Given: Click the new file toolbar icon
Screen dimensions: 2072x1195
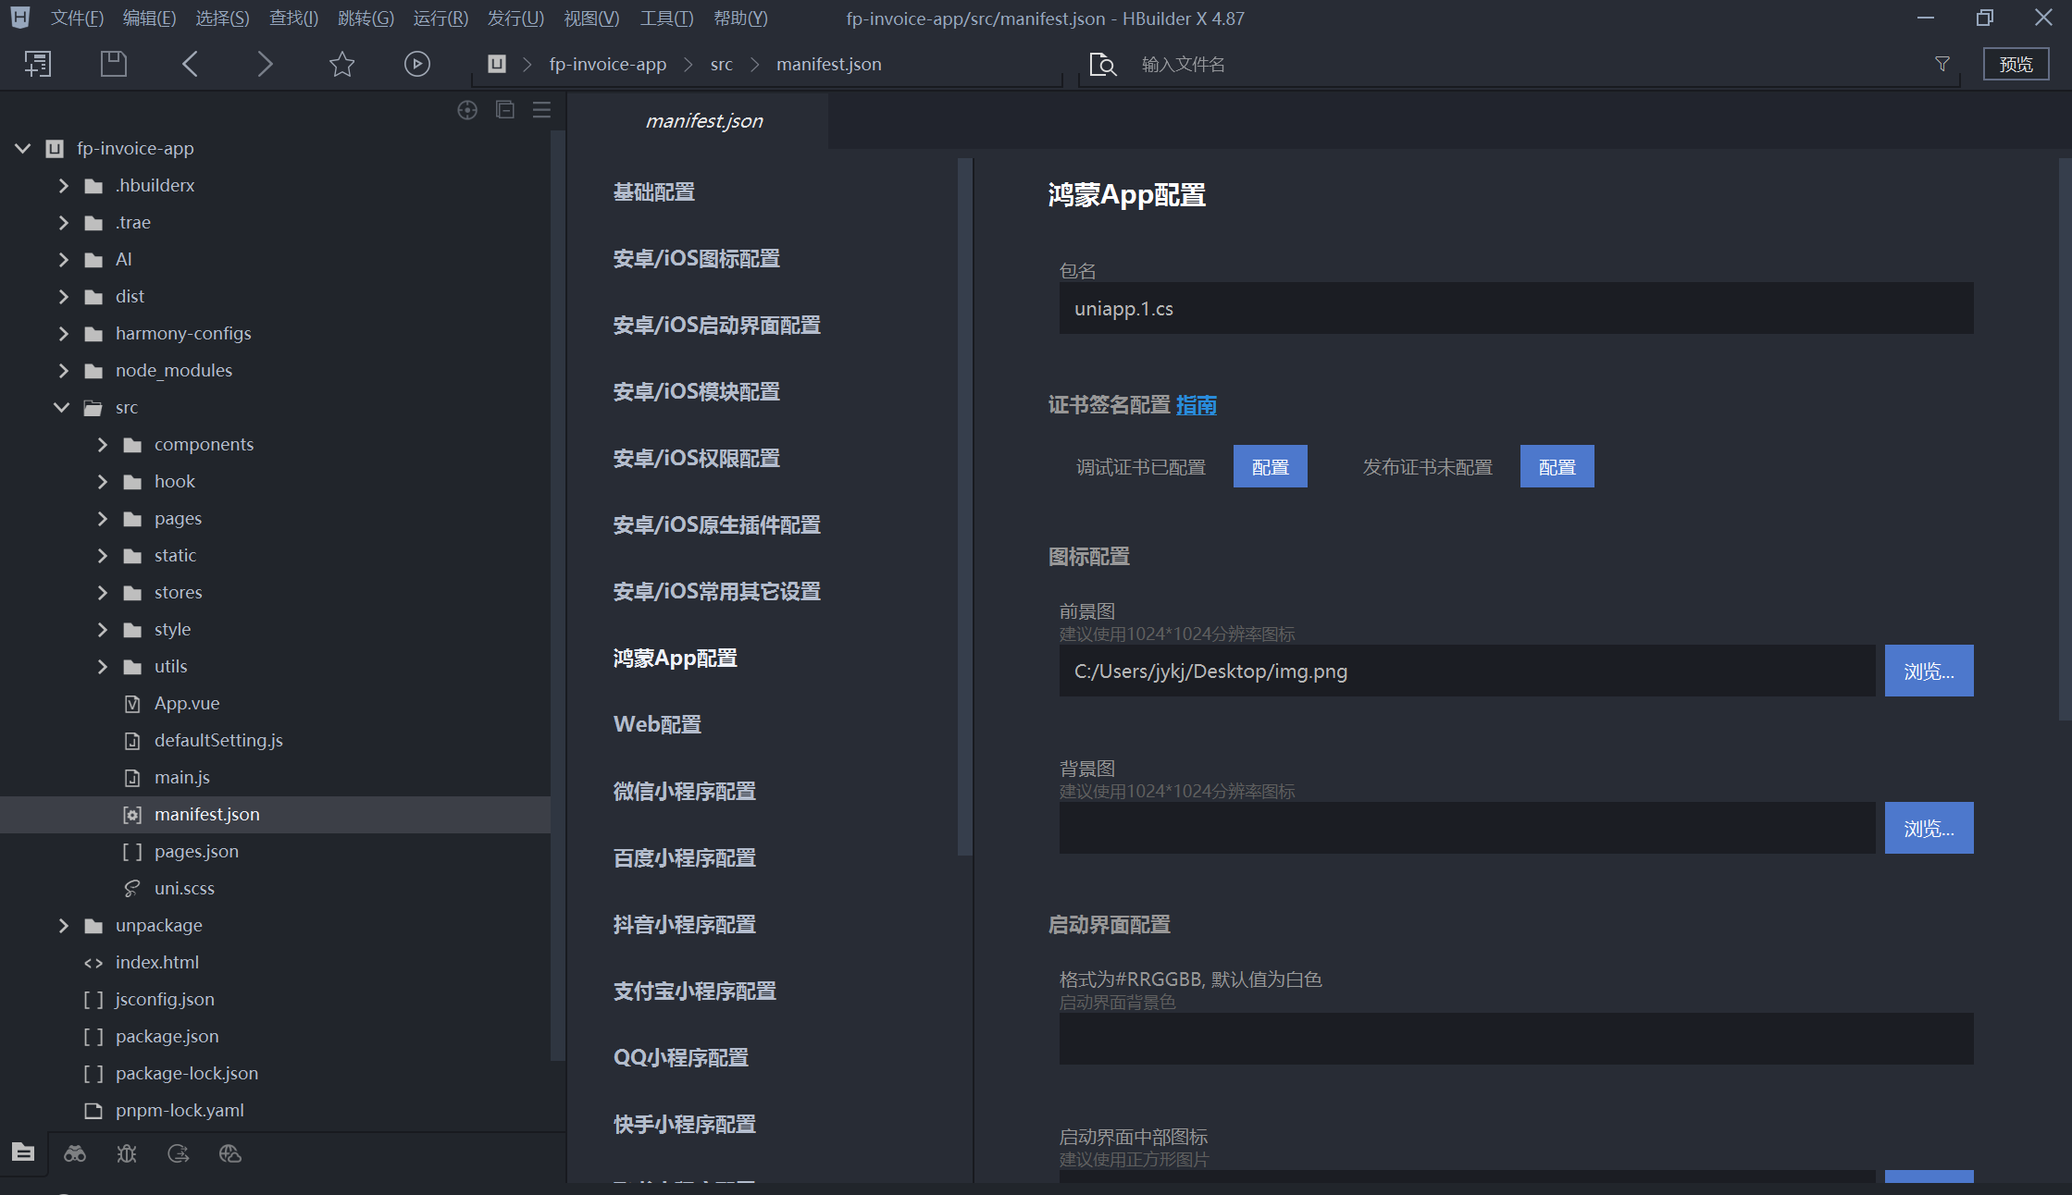Looking at the screenshot, I should (x=38, y=64).
